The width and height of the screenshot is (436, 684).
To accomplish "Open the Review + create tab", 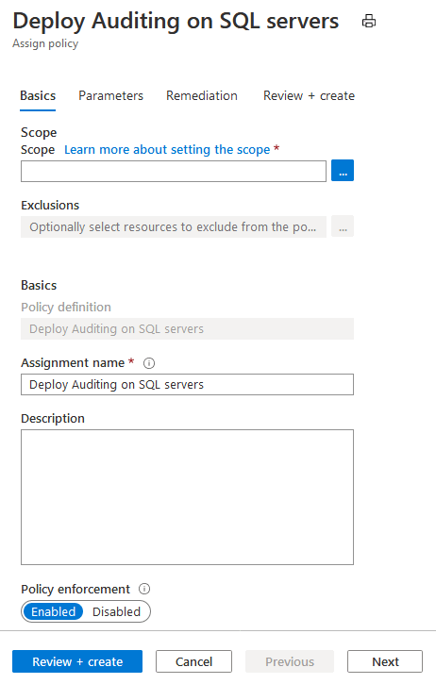I will point(309,95).
